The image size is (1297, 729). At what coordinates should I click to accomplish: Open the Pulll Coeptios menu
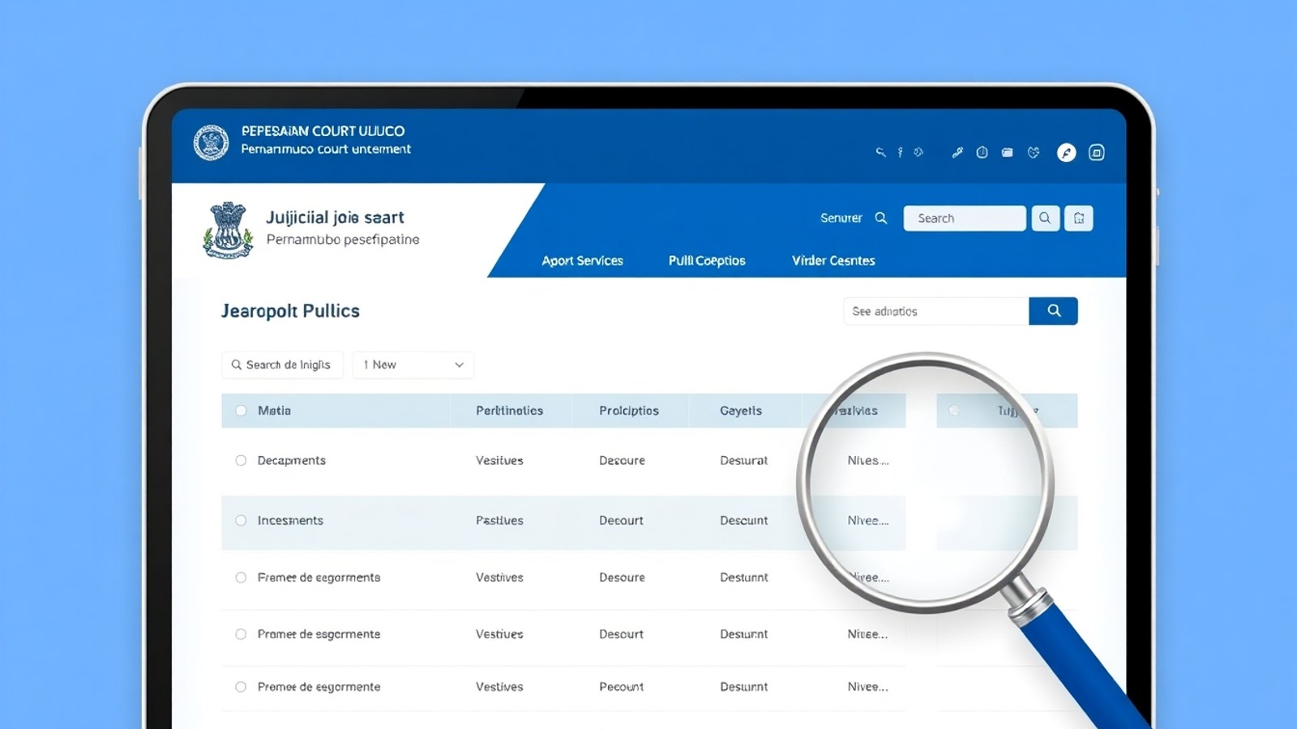point(707,261)
